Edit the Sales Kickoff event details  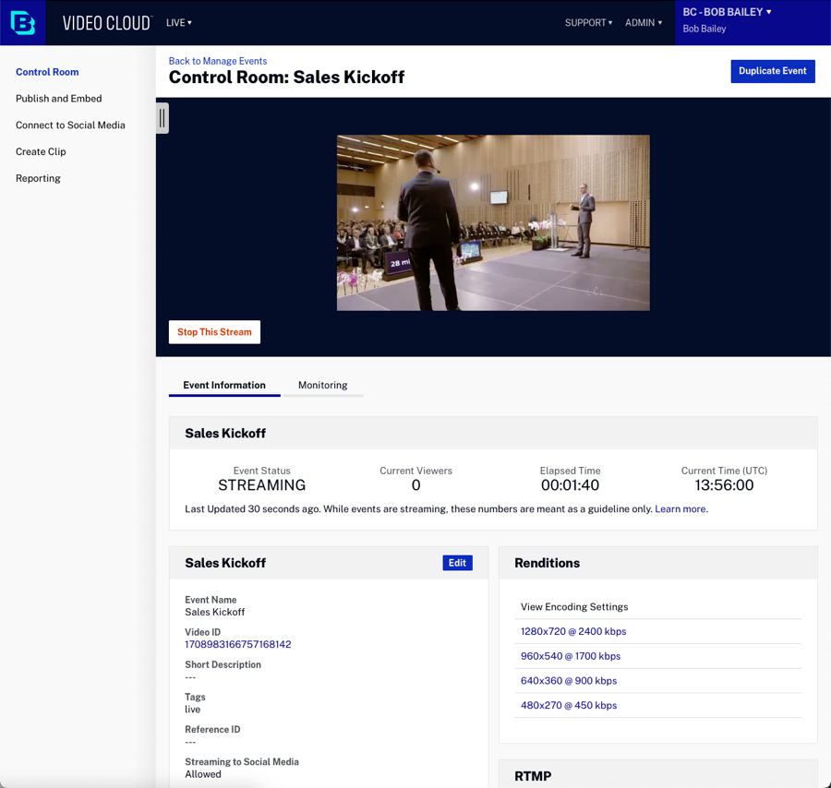pos(457,563)
